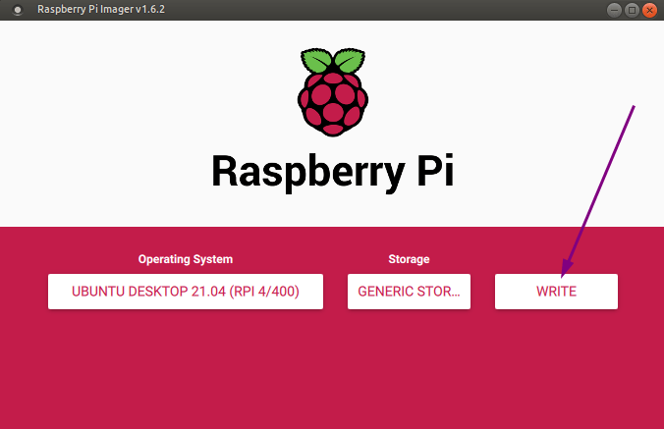Click empty crimson area below the buttons

click(332, 372)
